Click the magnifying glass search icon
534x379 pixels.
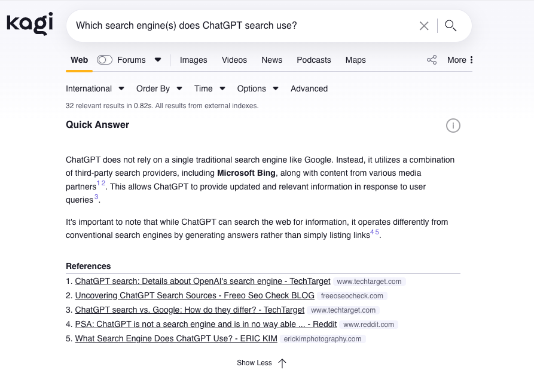point(450,26)
